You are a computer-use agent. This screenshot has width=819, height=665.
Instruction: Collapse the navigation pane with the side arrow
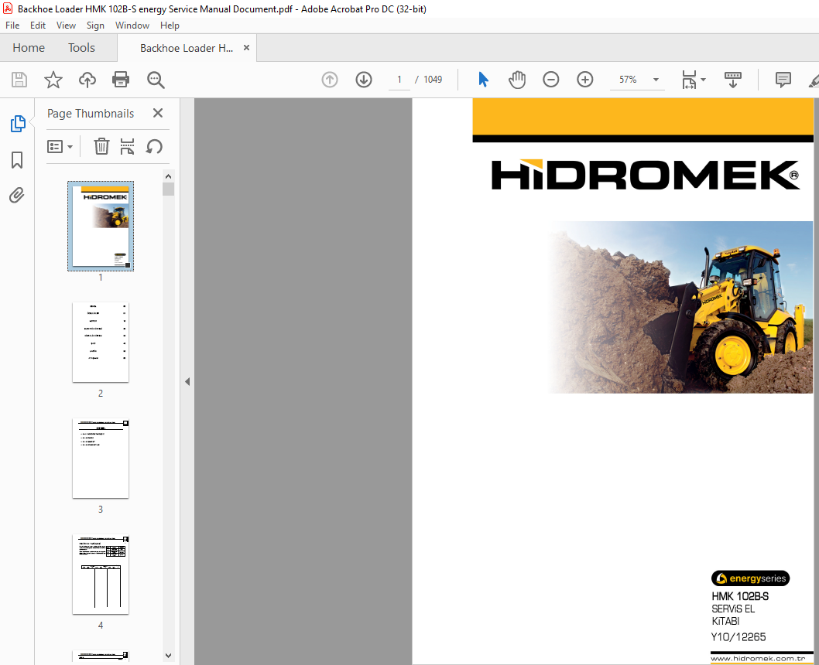[x=187, y=382]
